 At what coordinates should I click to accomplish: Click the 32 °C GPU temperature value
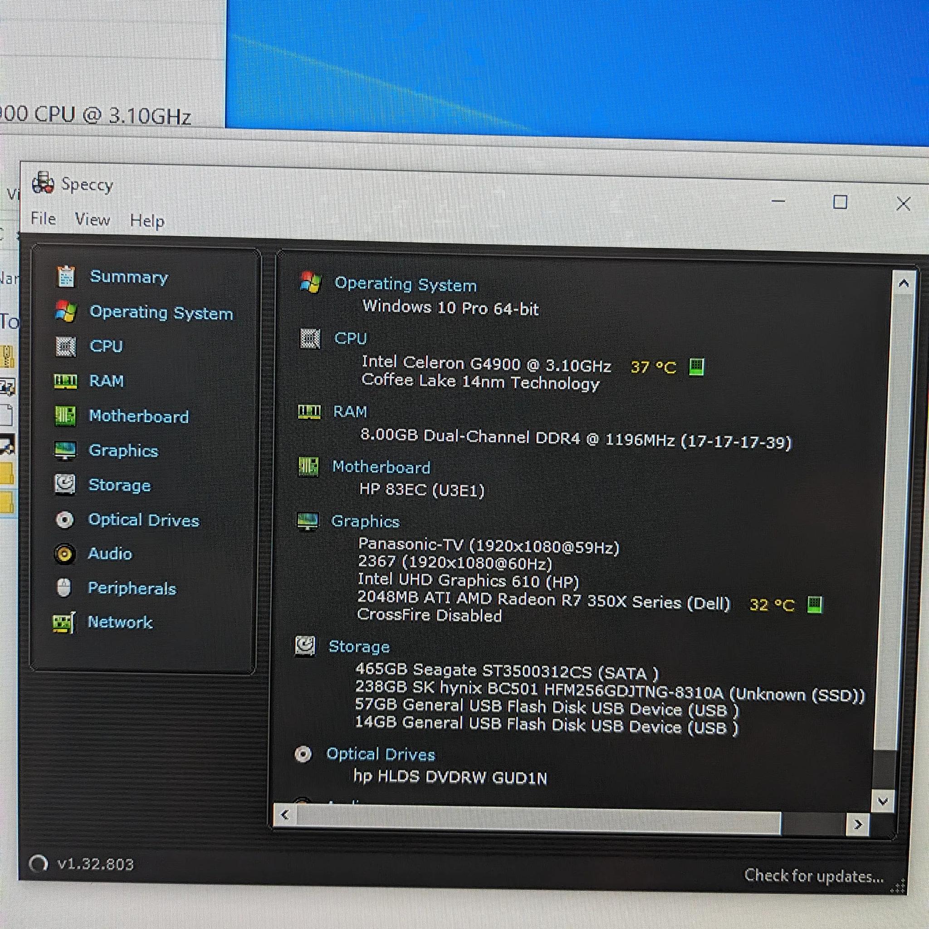click(772, 604)
